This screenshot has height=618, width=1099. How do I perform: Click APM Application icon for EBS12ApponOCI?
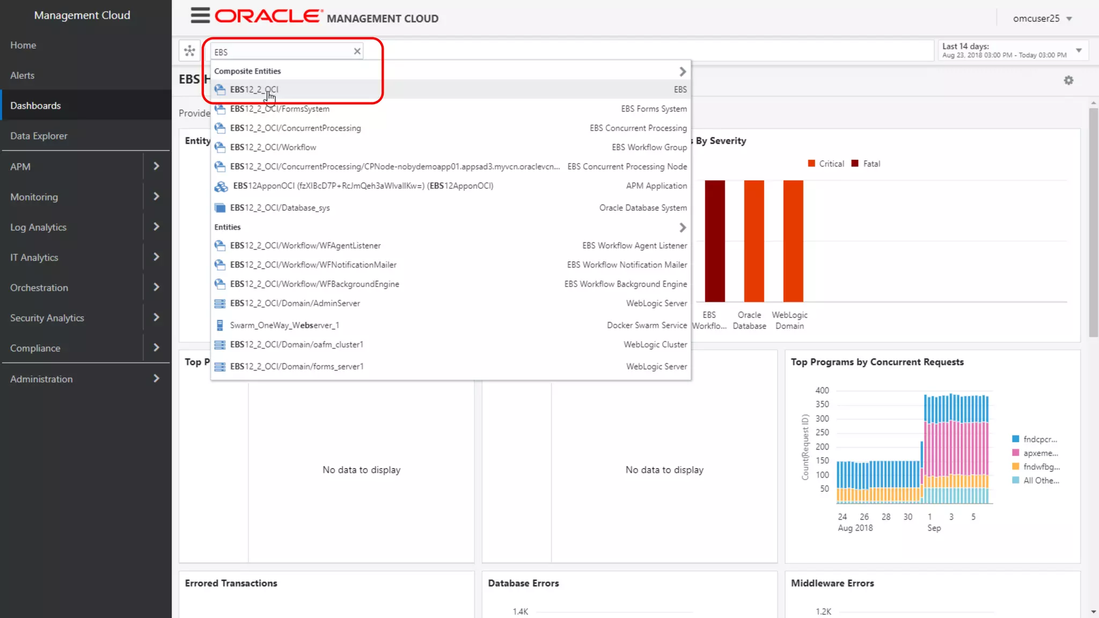[x=221, y=187]
